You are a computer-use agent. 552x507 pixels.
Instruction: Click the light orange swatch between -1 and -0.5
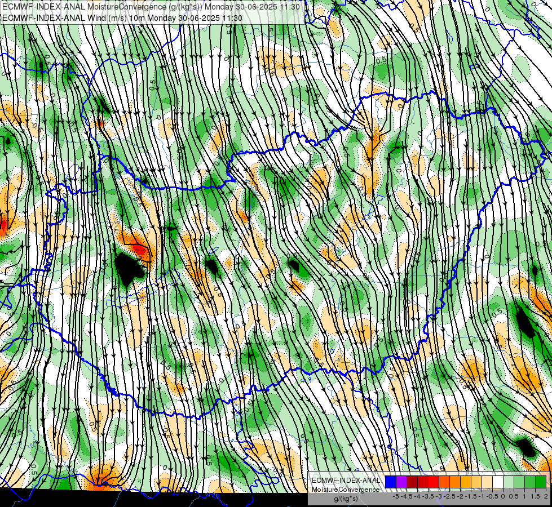point(476,482)
